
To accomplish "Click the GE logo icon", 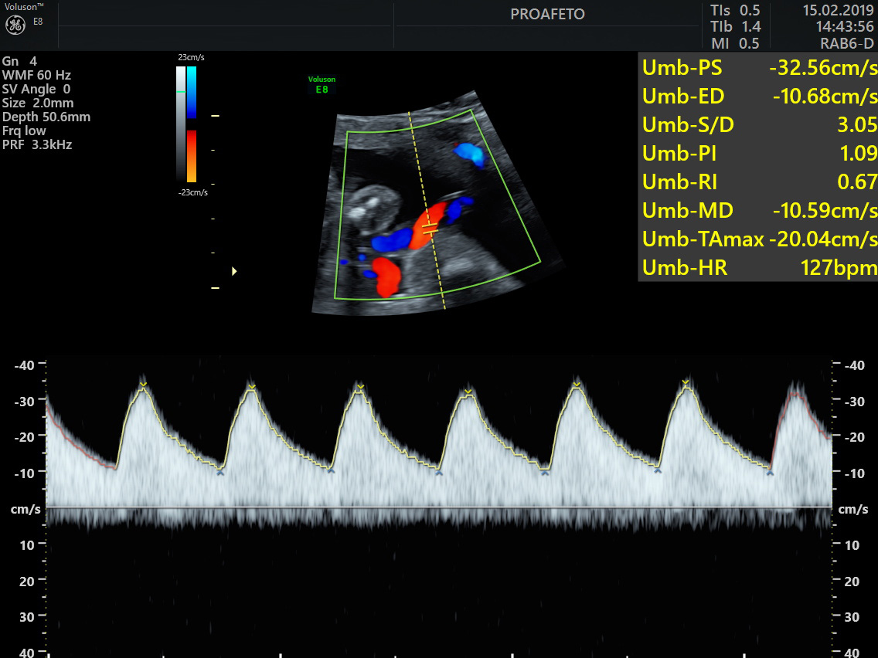I will [15, 25].
